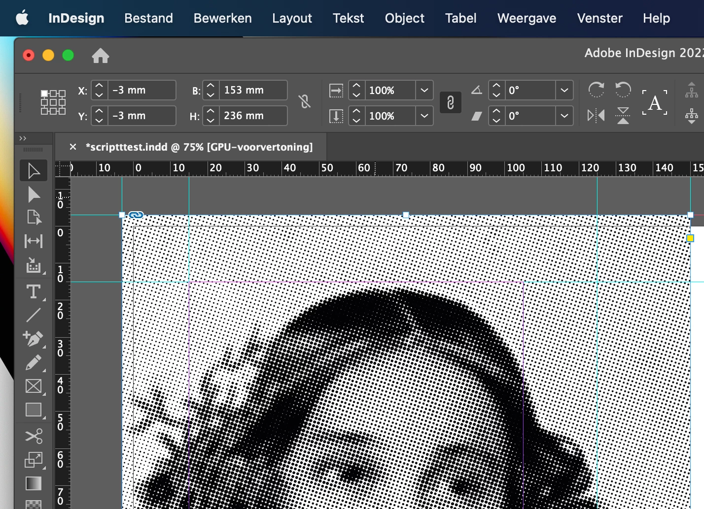Screen dimensions: 704x509
Task: Toggle constrain scale proportions chain link
Action: pos(451,102)
